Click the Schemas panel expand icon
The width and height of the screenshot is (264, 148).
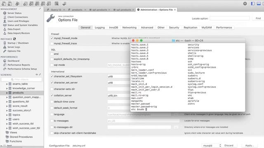pos(40,74)
